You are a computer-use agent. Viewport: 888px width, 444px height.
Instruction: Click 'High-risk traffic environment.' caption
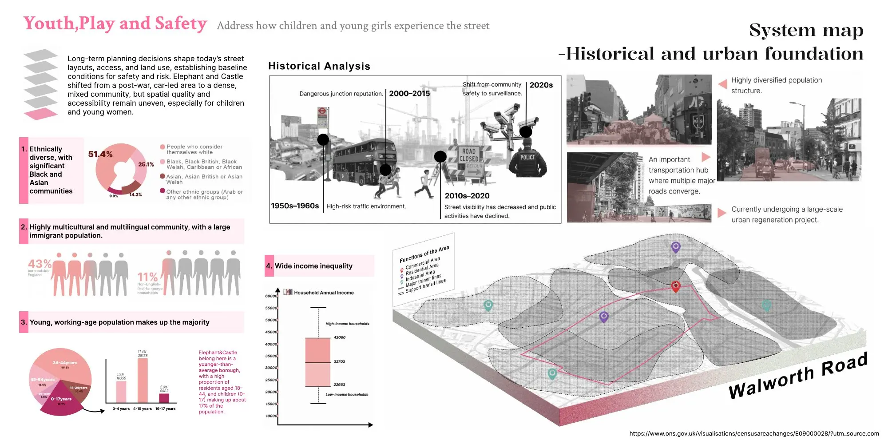pyautogui.click(x=366, y=206)
